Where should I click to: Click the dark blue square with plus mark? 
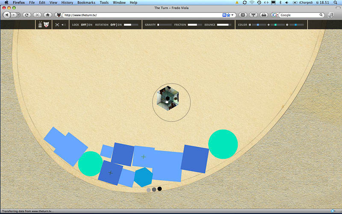point(110,173)
